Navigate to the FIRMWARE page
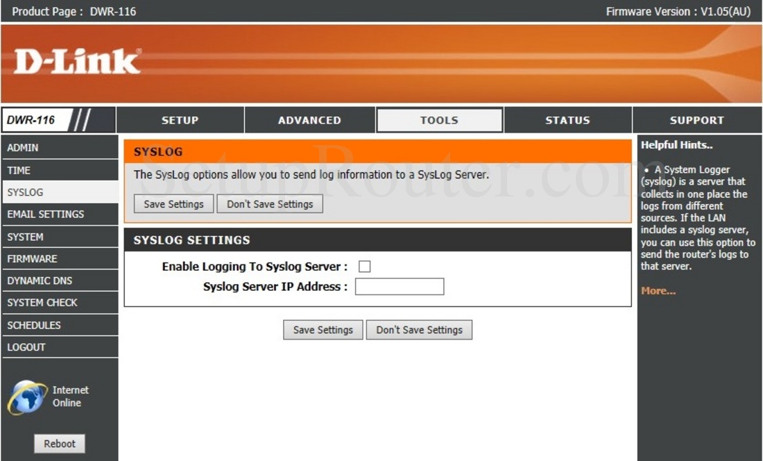This screenshot has width=763, height=461. click(60, 259)
